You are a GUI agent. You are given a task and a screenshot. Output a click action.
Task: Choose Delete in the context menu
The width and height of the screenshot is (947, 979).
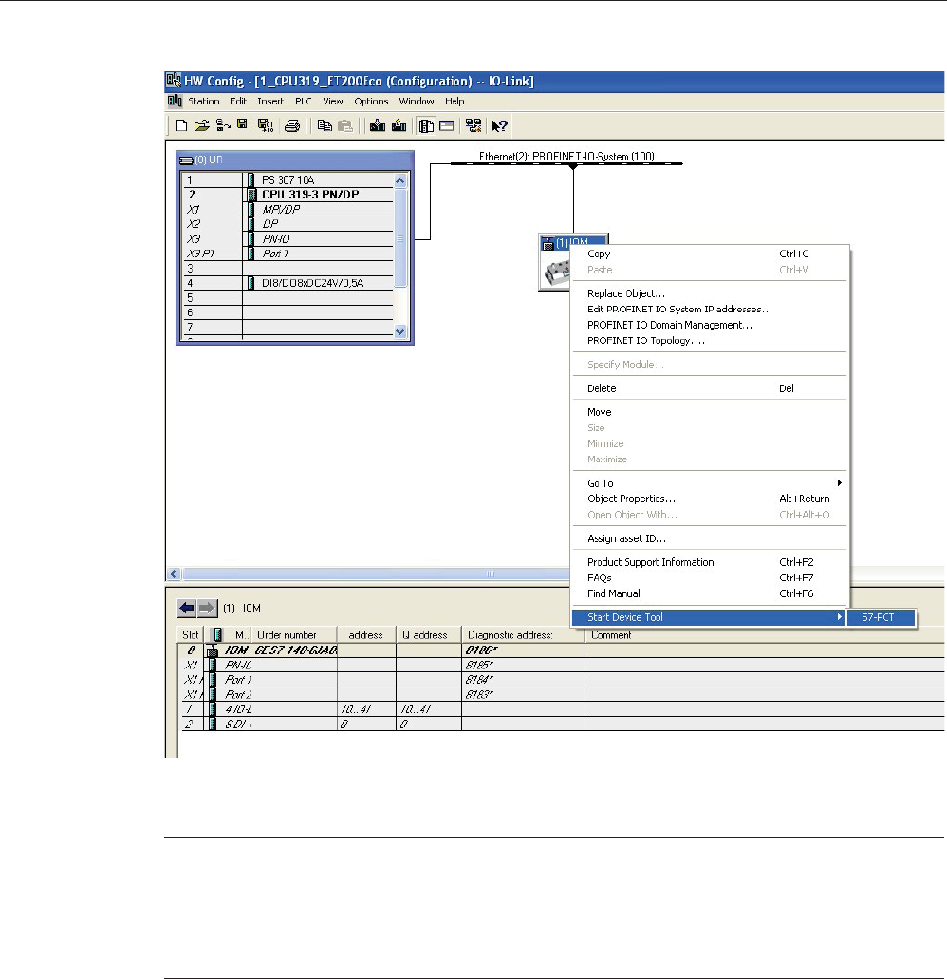pos(710,388)
